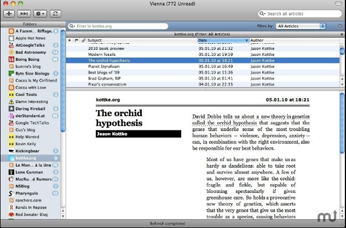Open the David Dobbs article link
This screenshot has height=228, width=346.
[251, 119]
